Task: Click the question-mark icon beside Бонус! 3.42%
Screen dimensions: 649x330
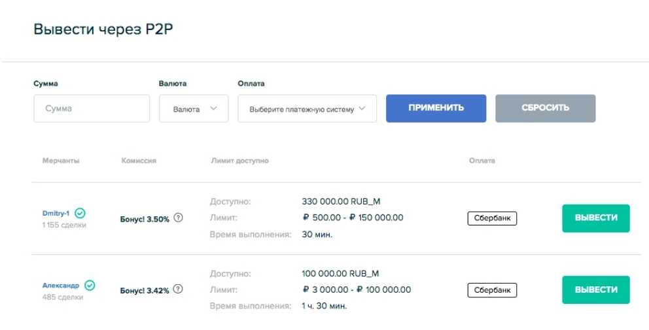Action: tap(179, 289)
